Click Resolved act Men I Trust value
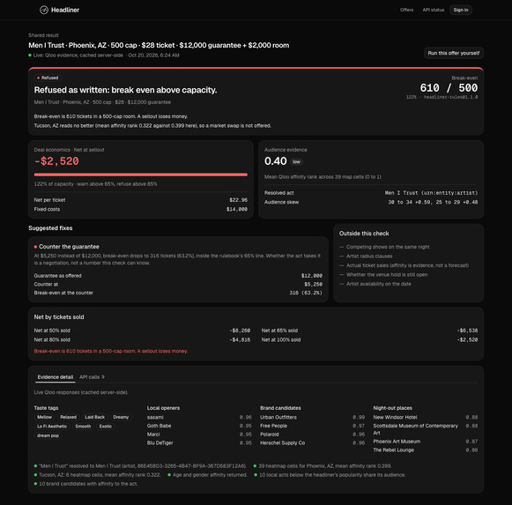The image size is (512, 505). coord(431,193)
